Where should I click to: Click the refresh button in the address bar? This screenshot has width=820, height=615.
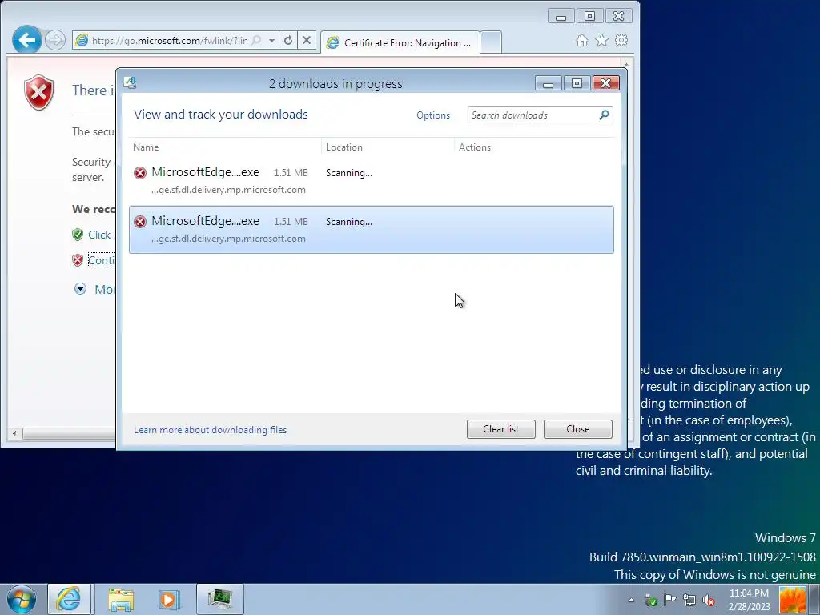pos(288,40)
